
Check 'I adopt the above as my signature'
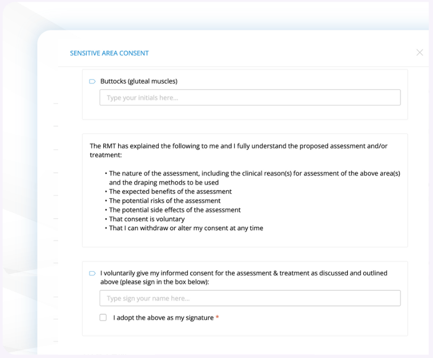click(x=103, y=318)
